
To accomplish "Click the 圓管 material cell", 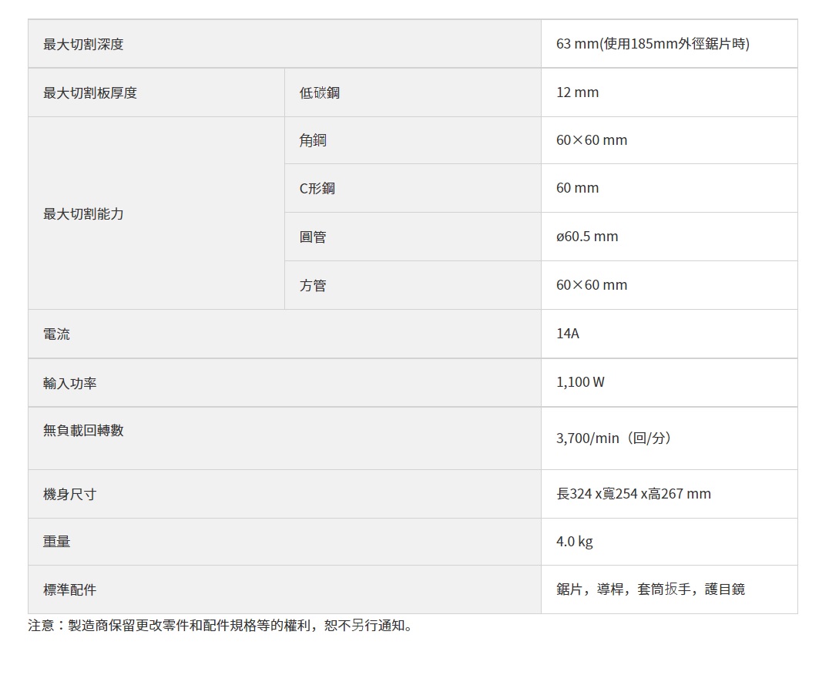I will click(313, 237).
